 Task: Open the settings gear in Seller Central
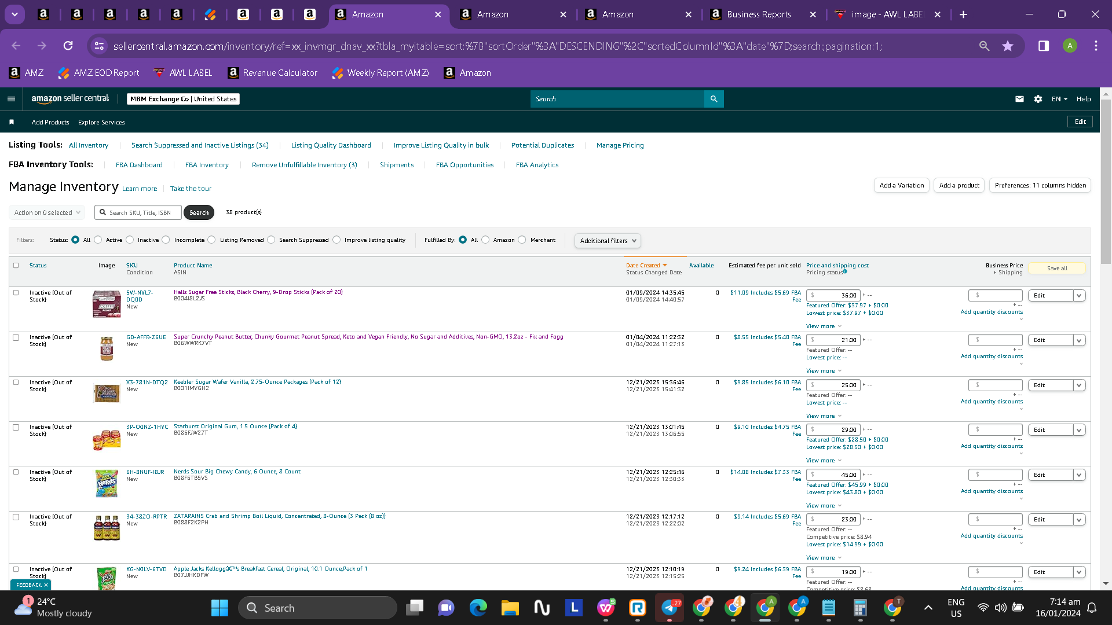[x=1038, y=99]
